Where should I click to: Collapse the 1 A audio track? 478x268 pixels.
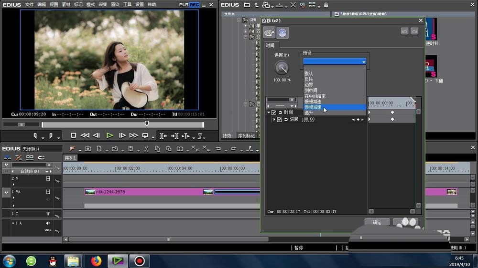click(13, 223)
